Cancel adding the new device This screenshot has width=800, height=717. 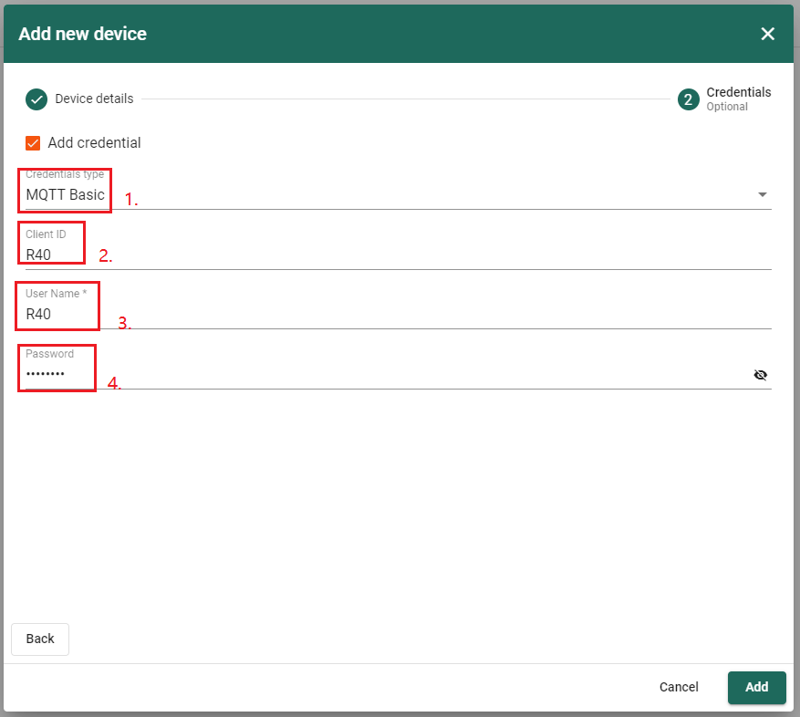[679, 687]
